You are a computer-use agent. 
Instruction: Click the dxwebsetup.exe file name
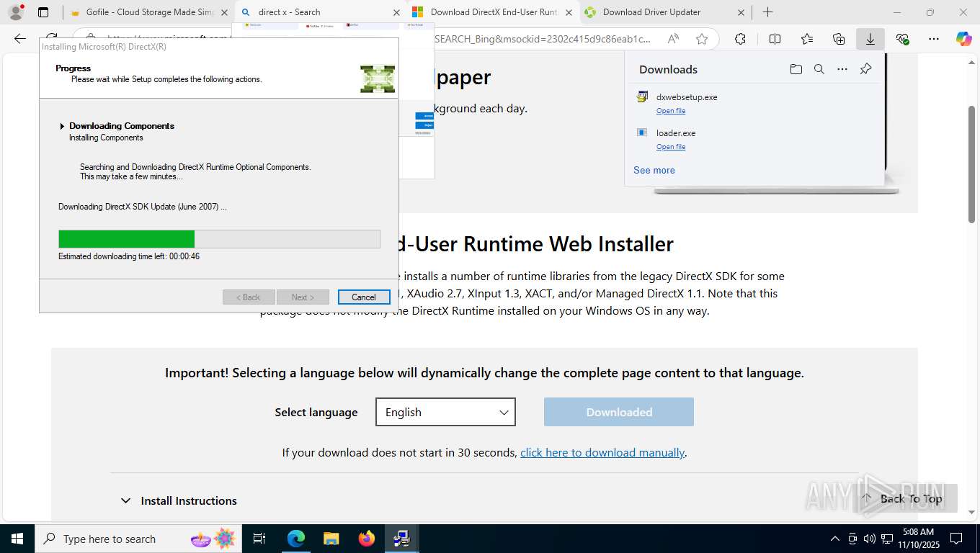[687, 96]
